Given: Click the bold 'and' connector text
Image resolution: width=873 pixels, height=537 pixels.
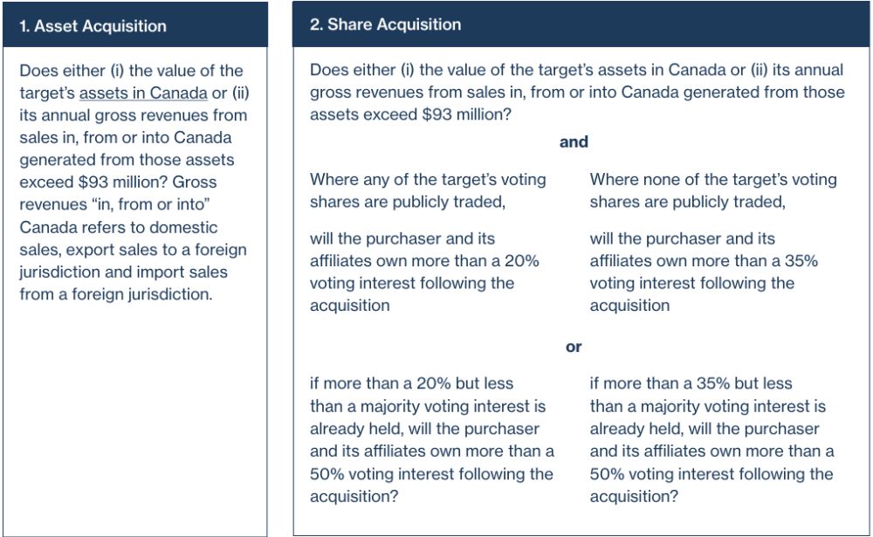Looking at the screenshot, I should click(x=574, y=141).
